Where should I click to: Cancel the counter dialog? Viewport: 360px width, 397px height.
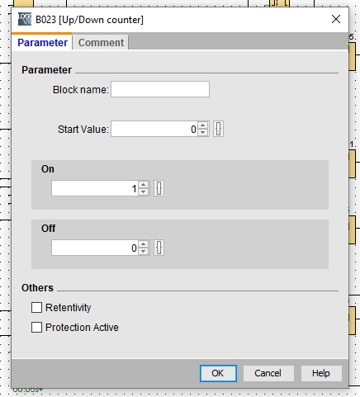click(x=268, y=373)
